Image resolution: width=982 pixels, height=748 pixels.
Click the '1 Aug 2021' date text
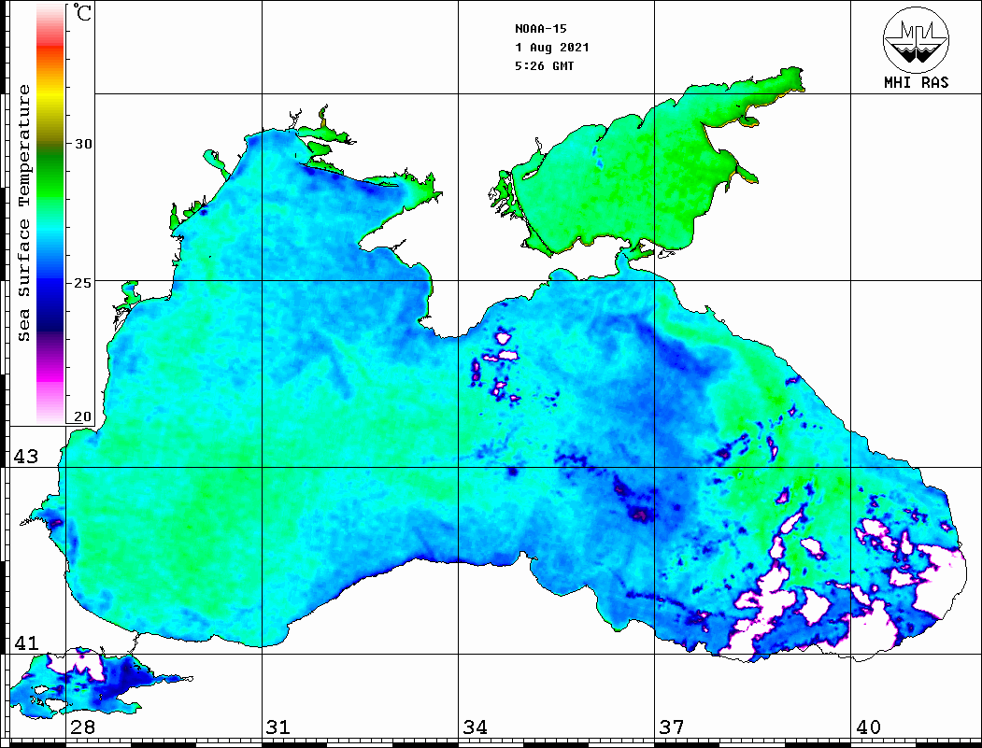[x=552, y=48]
